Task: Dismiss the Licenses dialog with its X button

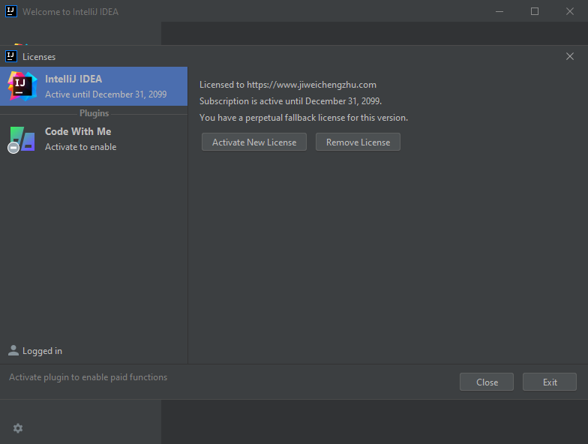Action: [x=570, y=56]
